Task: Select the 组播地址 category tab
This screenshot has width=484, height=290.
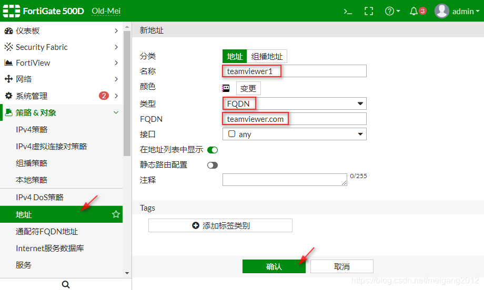Action: point(267,56)
